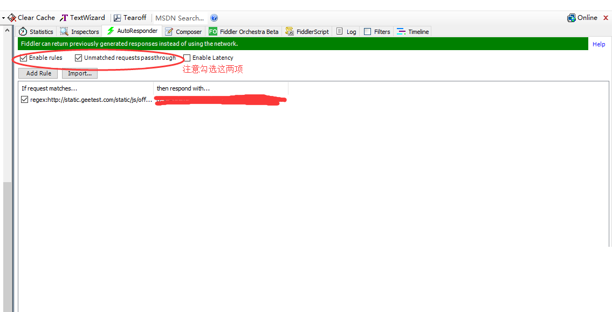The width and height of the screenshot is (612, 312).
Task: Click the Composer pencil icon tab
Action: [x=183, y=32]
